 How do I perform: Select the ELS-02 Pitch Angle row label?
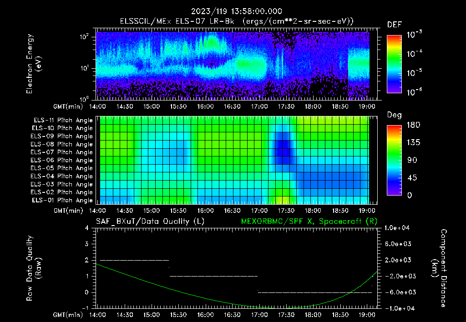[x=62, y=192]
